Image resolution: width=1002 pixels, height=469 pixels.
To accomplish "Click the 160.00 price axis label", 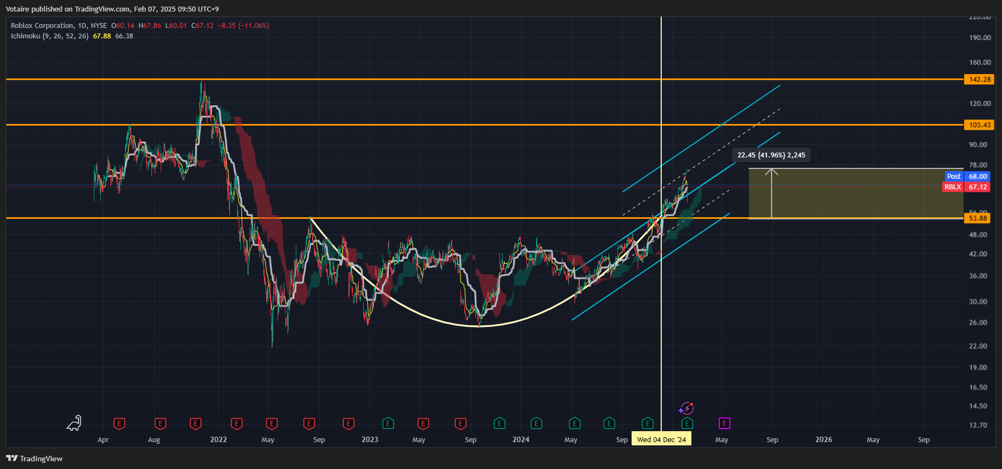I will pos(980,63).
